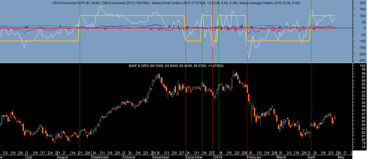The width and height of the screenshot is (373, 159).
Task: Select the -150 value on indicator scale
Action: [362, 48]
